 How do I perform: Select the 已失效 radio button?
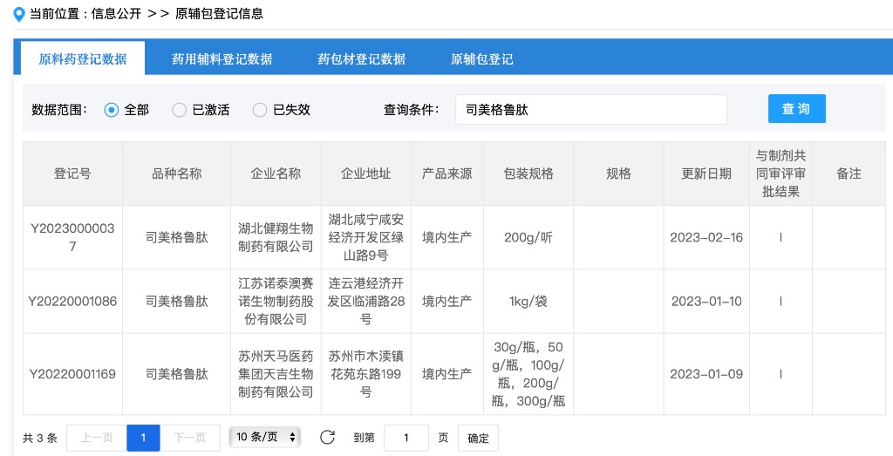coord(260,110)
